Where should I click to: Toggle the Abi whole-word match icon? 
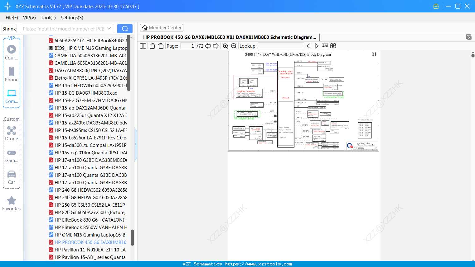(325, 46)
